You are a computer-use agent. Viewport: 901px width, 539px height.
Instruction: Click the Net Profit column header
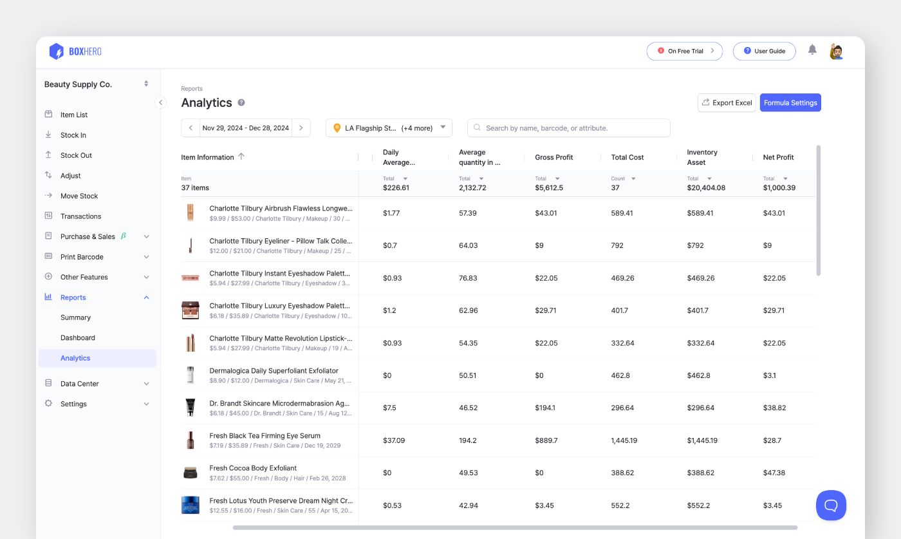pyautogui.click(x=778, y=157)
